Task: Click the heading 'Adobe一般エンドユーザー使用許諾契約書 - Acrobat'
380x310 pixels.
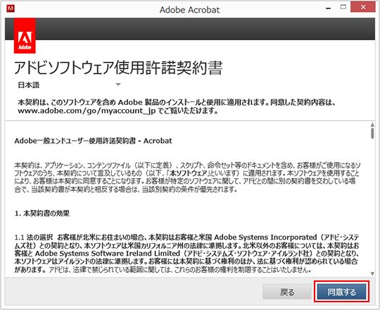Action: 93,141
